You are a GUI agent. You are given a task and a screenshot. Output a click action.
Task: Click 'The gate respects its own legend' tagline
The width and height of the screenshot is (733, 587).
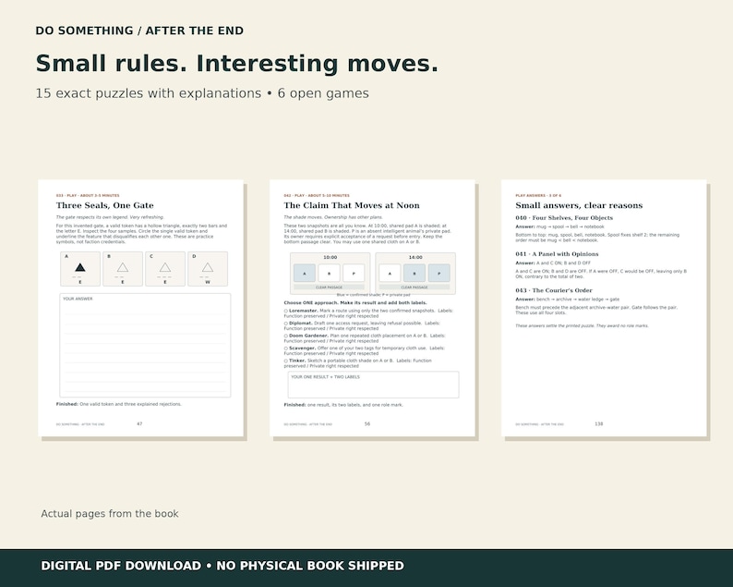[x=110, y=217]
